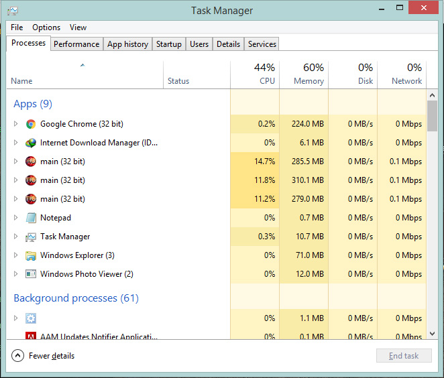Screen dimensions: 444x378
Task: Select Windows Photo Viewer (2) row text
Action: 87,274
